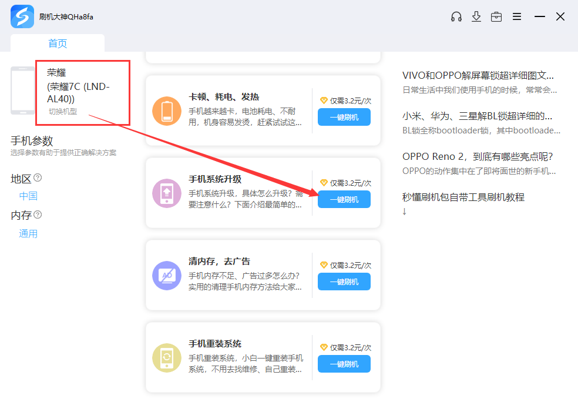Click the BL锁全称bootloader锁 summary text
578x402 pixels.
(482, 130)
